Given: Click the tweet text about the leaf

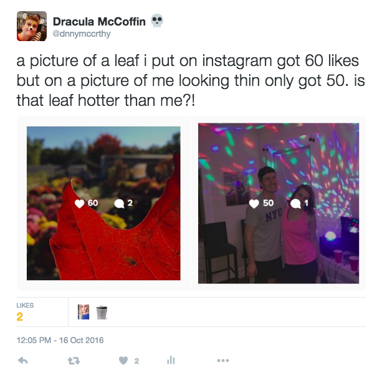Looking at the screenshot, I should pyautogui.click(x=191, y=80).
